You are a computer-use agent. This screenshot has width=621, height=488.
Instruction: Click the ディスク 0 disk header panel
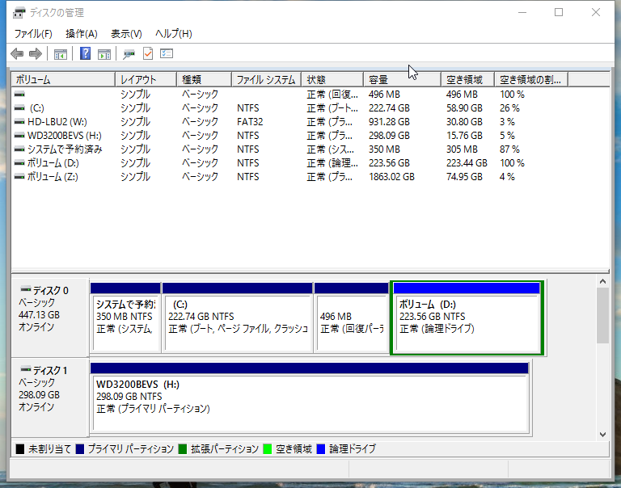click(x=50, y=318)
